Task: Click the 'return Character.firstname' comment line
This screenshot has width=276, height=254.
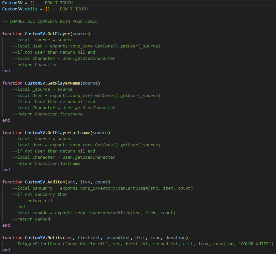Action: (48, 114)
